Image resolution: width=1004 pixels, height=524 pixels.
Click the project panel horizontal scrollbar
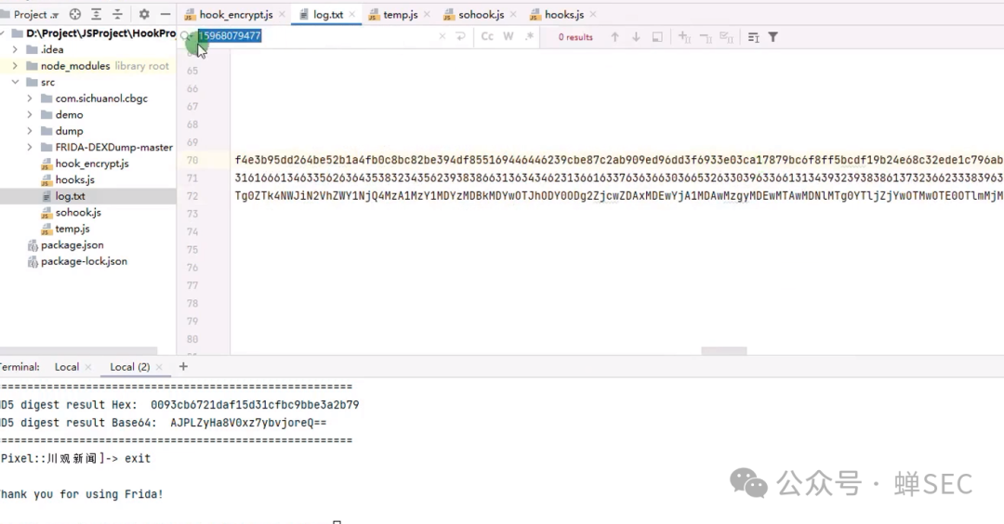78,350
